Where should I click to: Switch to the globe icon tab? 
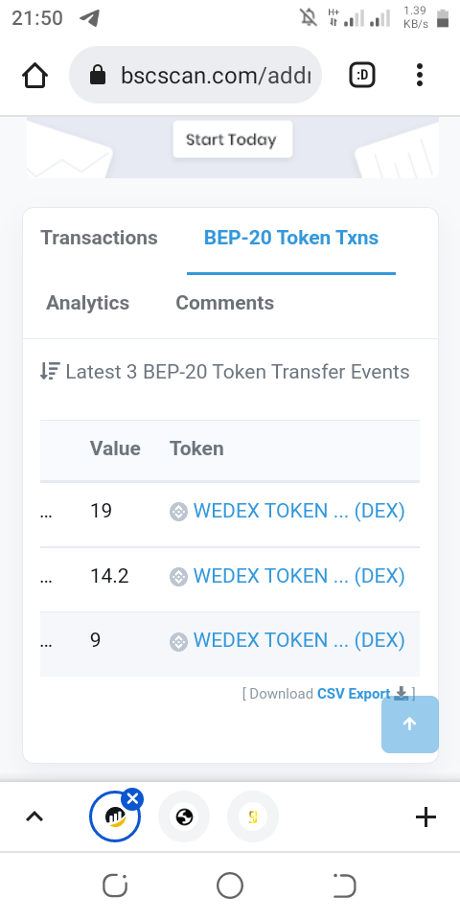pyautogui.click(x=184, y=816)
